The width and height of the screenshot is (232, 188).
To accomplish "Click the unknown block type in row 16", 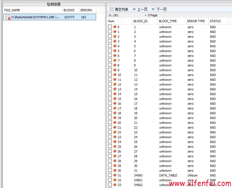I will click(x=165, y=104).
